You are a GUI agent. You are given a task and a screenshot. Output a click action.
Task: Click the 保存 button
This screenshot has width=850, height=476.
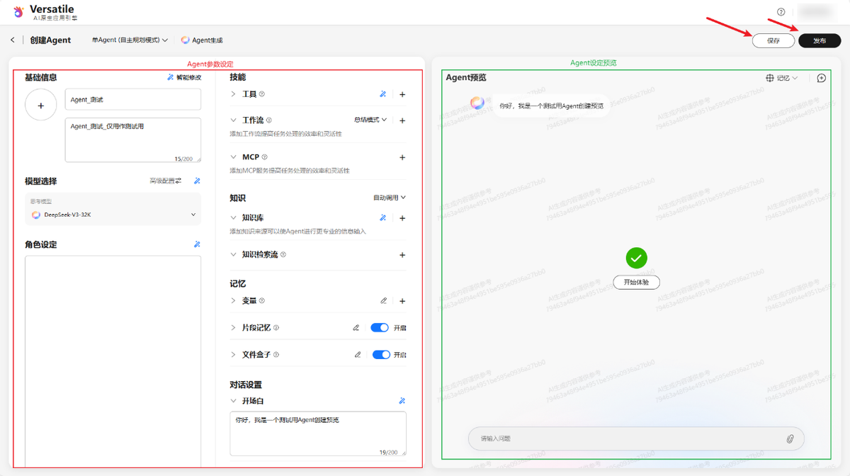click(773, 41)
